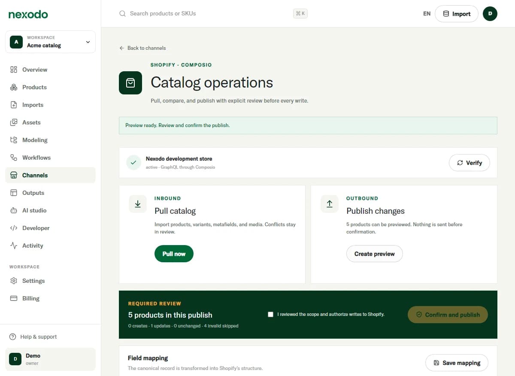The image size is (515, 376).
Task: Click the ⌘K shortcut badge
Action: click(x=300, y=14)
